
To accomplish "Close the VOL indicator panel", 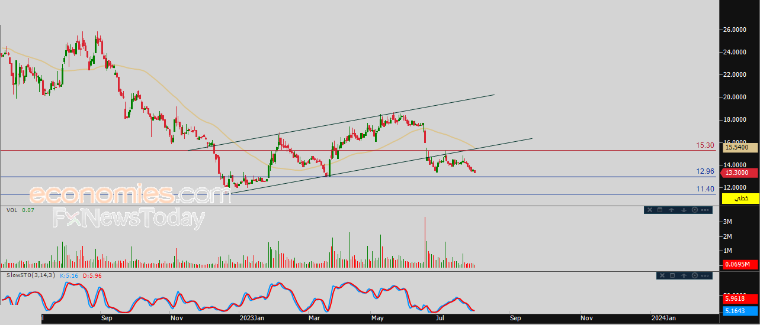I will [x=650, y=210].
